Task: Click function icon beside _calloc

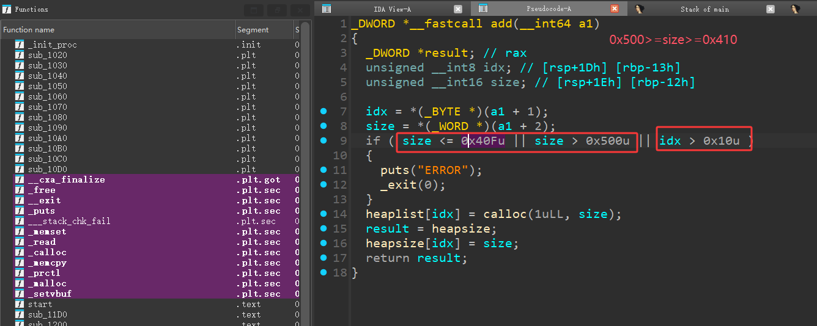Action: click(x=20, y=252)
